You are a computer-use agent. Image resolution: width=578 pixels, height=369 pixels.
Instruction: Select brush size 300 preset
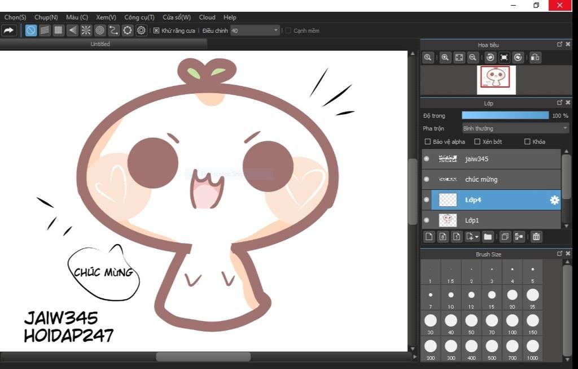[451, 349]
